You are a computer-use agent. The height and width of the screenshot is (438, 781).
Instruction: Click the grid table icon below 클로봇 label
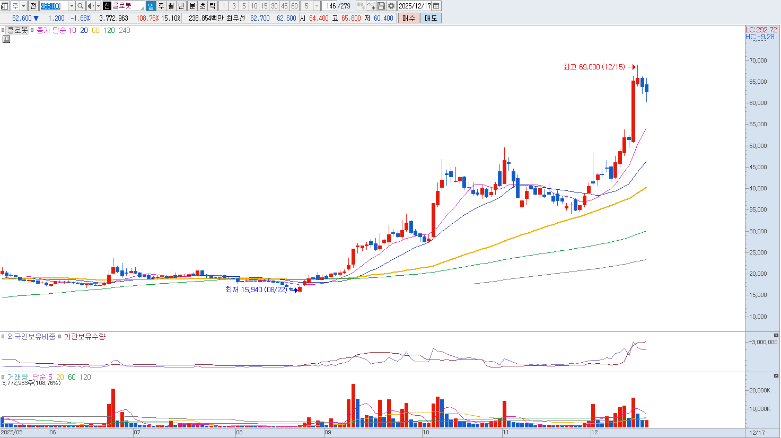[6, 39]
